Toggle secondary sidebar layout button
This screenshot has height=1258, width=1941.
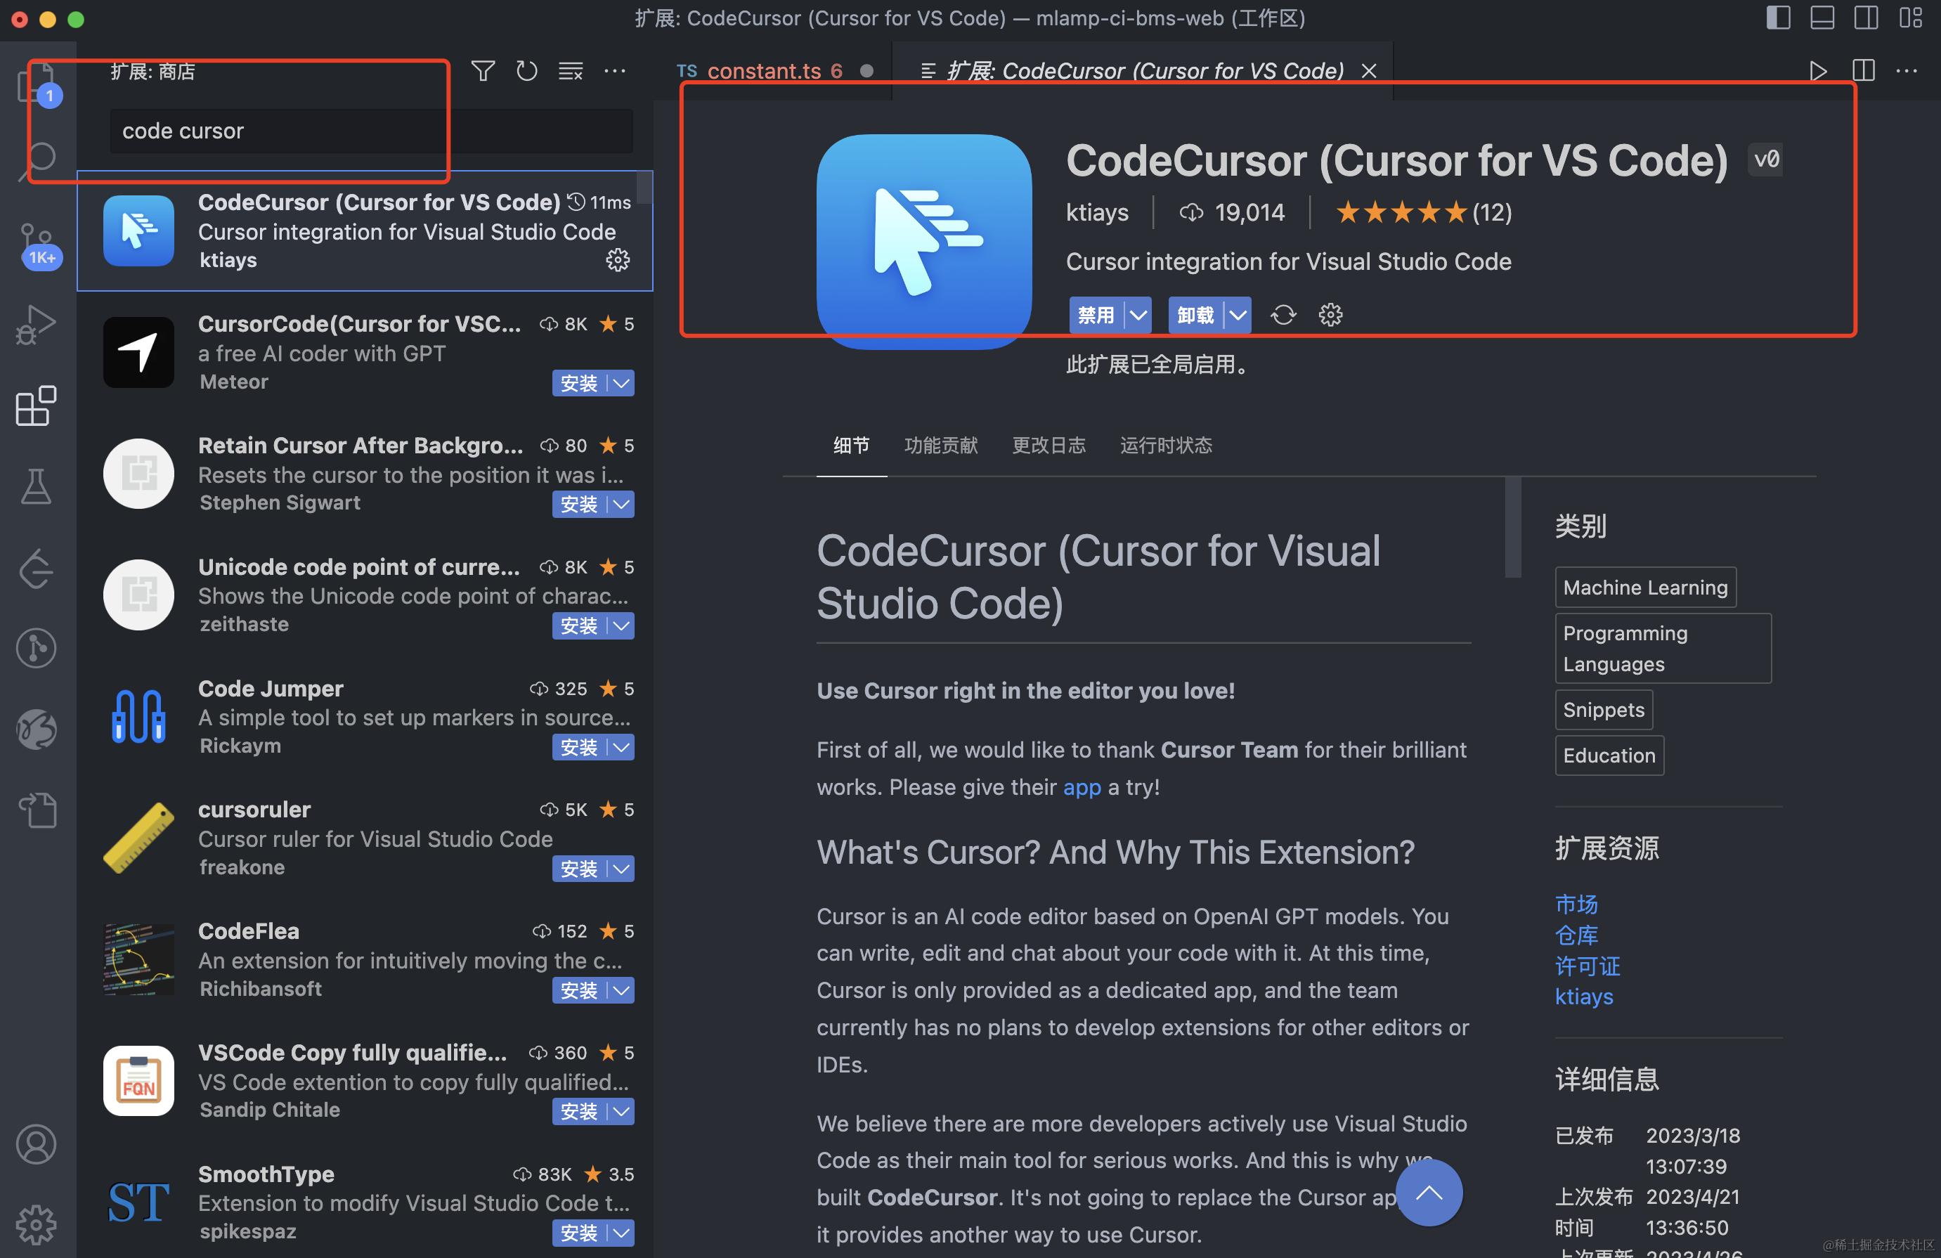tap(1866, 18)
